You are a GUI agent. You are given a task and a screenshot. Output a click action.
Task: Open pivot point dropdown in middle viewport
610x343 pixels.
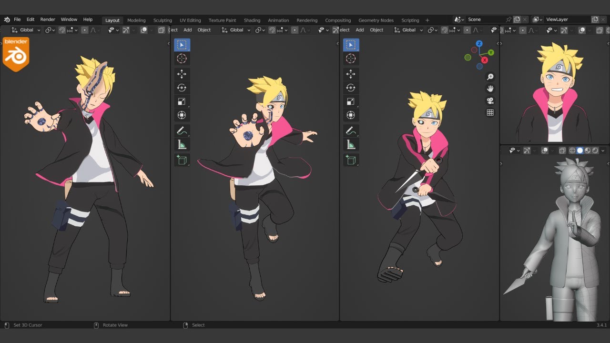[x=260, y=30]
